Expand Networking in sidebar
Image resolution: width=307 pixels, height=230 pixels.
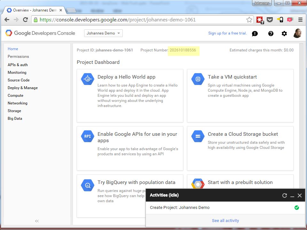point(17,103)
